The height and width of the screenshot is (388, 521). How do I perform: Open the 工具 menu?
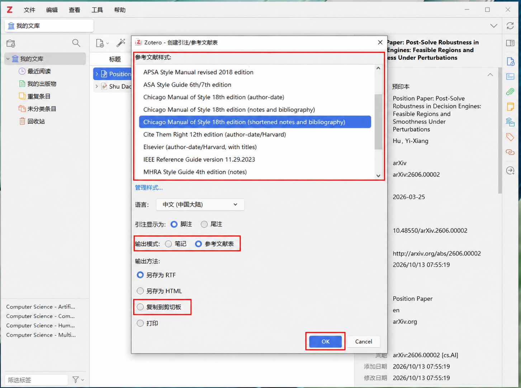[x=97, y=10]
